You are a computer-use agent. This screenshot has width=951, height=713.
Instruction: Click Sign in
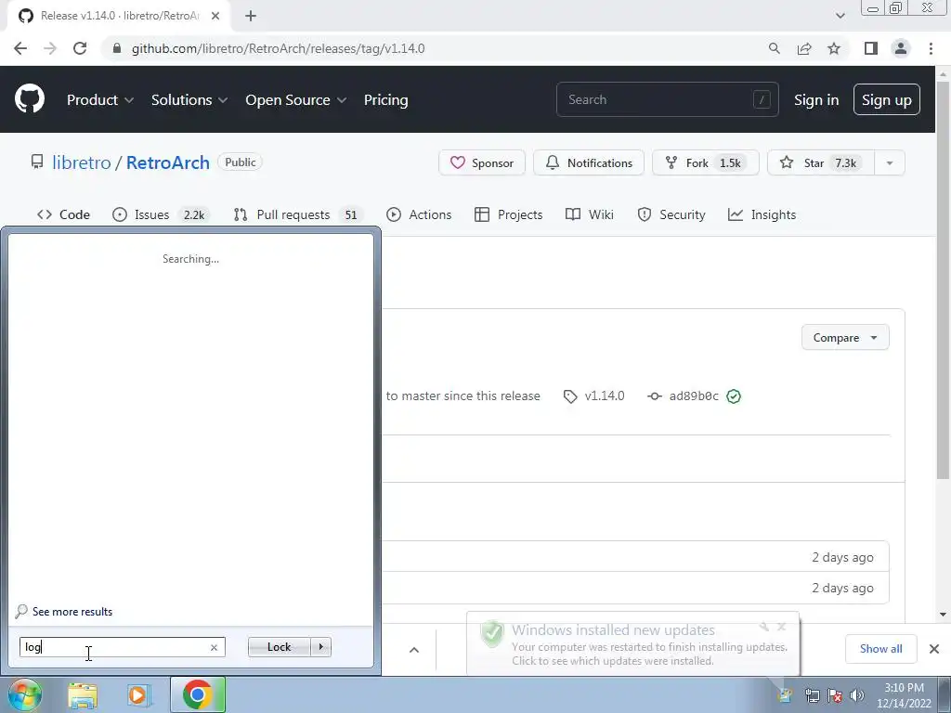tap(816, 100)
